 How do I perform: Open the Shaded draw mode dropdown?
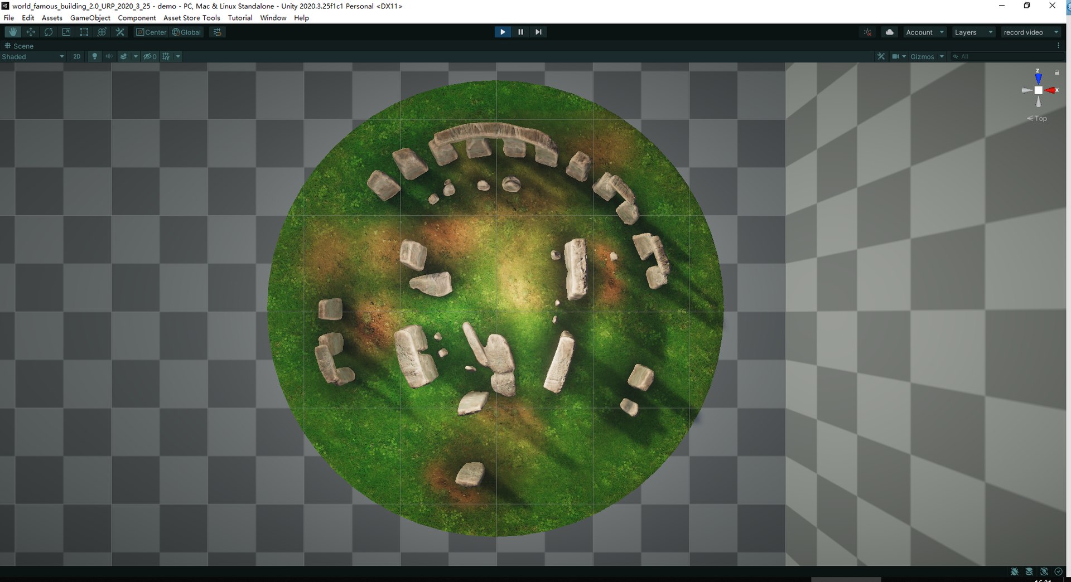(33, 56)
